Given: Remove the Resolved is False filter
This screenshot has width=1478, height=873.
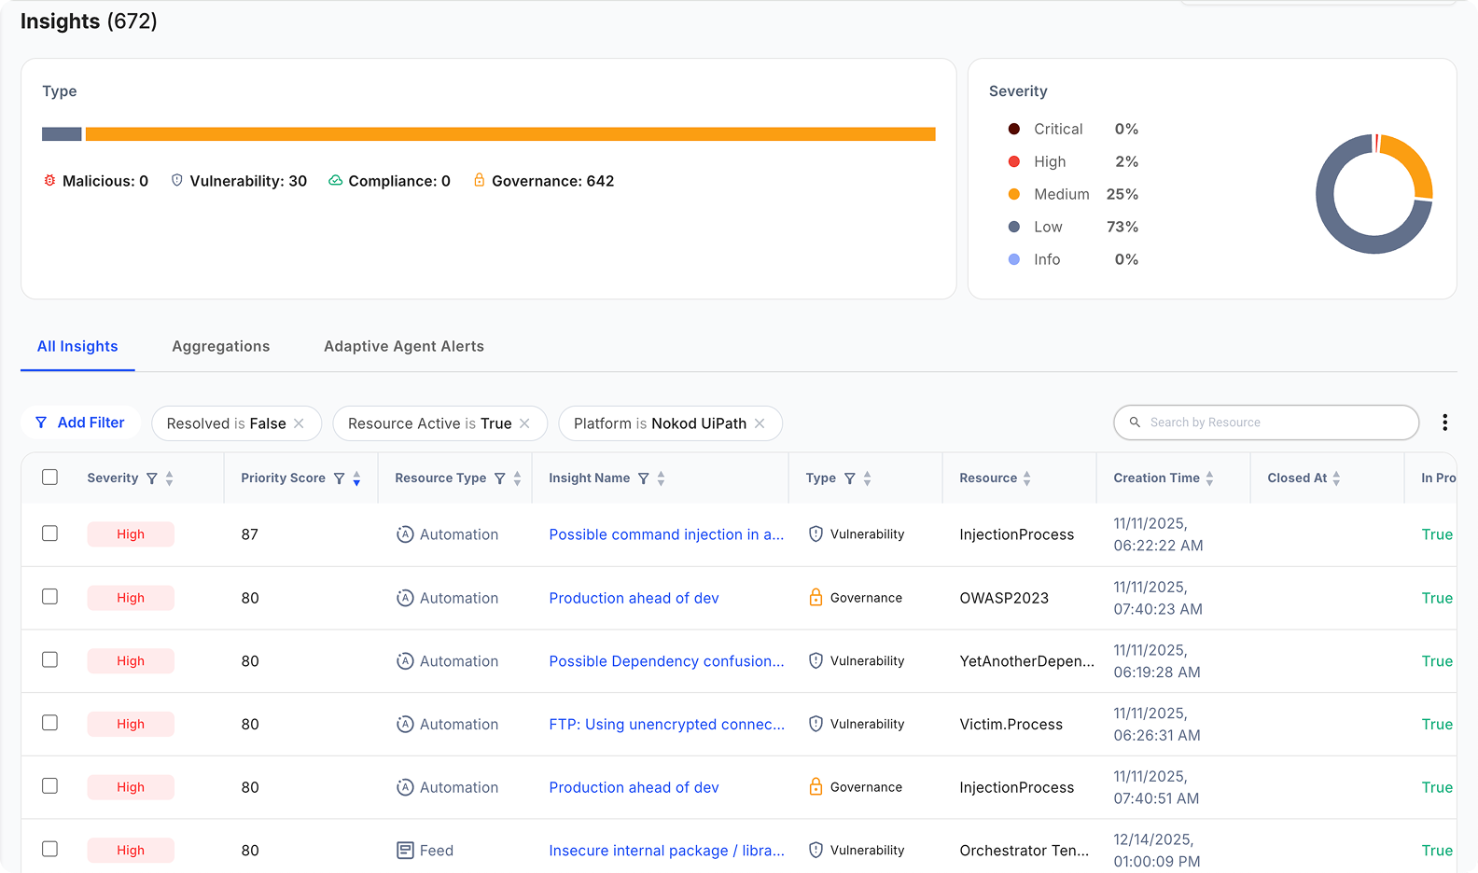Looking at the screenshot, I should 299,423.
